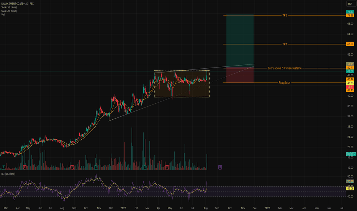The height and width of the screenshot is (211, 357).
Task: Open the green earnings marker near March 2025
Action: point(145,167)
